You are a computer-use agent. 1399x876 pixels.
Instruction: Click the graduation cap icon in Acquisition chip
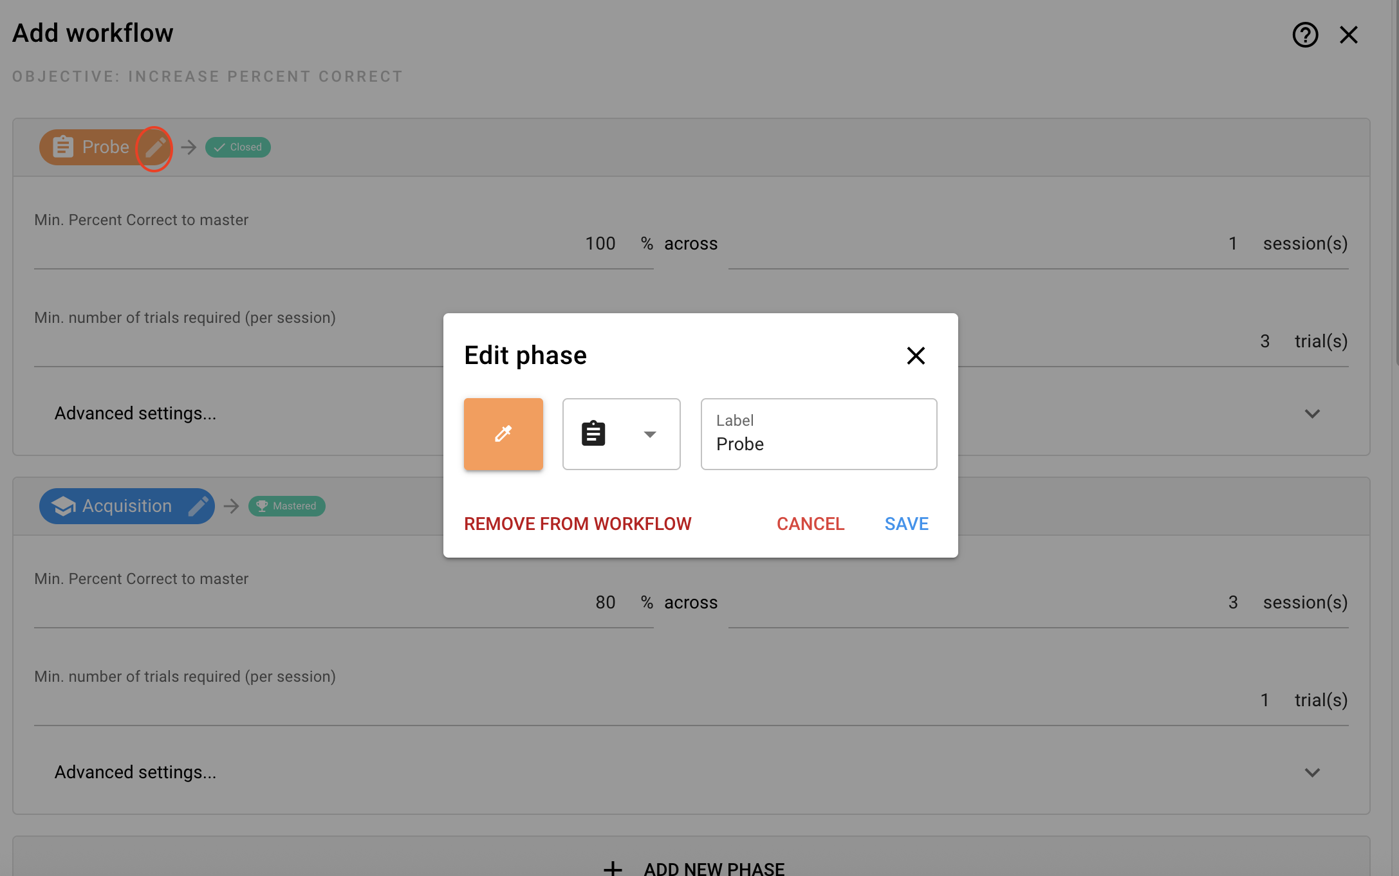click(x=64, y=506)
